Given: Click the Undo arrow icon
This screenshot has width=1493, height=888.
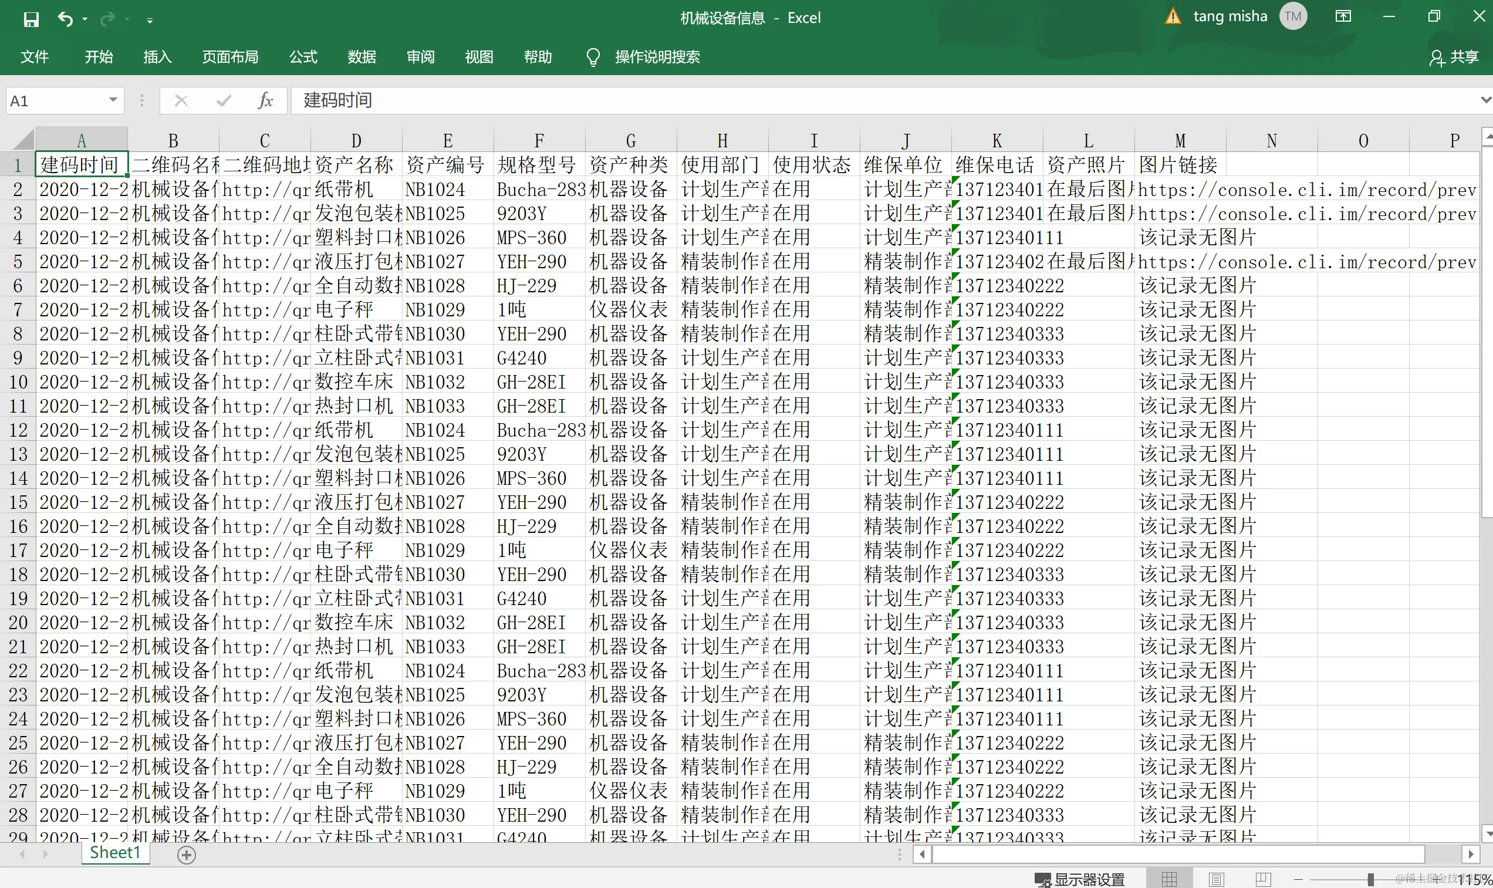Looking at the screenshot, I should point(65,19).
